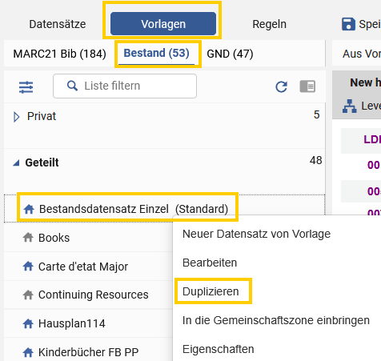This screenshot has height=361, width=381.
Task: Choose Duplizieren from the context menu
Action: pyautogui.click(x=211, y=291)
